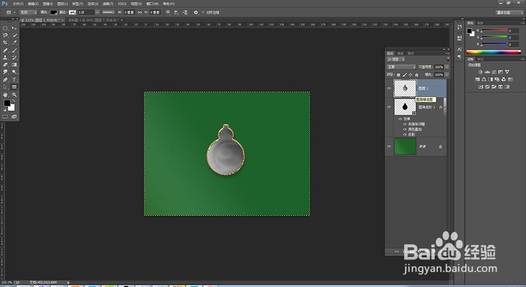Select the Healing Brush tool
This screenshot has width=526, height=287.
click(5, 50)
